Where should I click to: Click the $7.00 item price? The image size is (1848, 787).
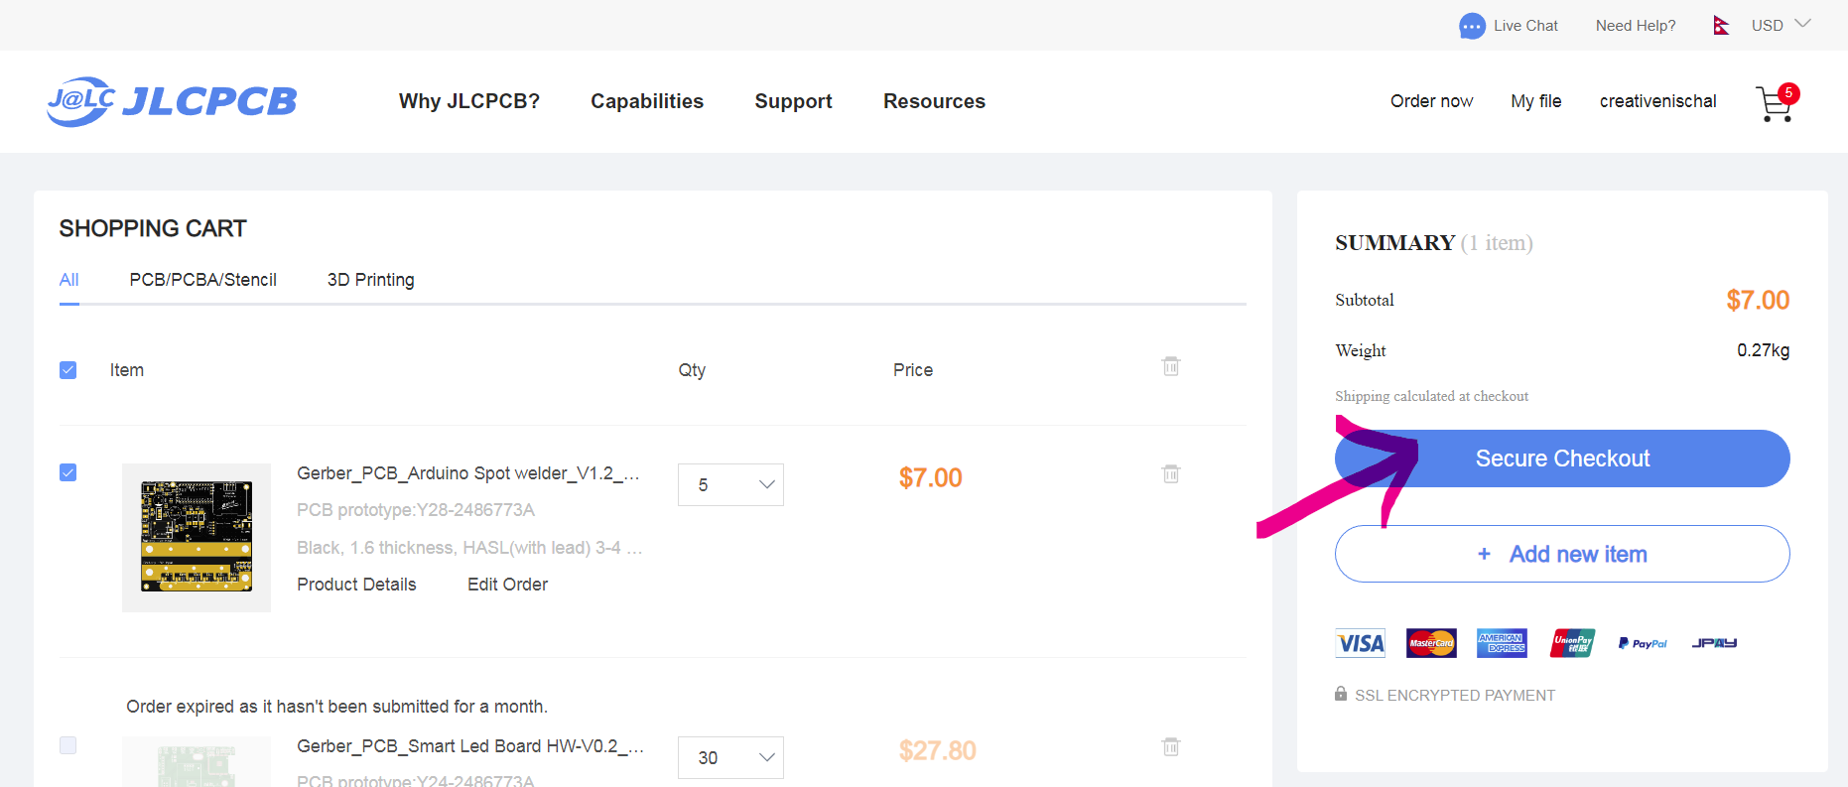pyautogui.click(x=930, y=478)
